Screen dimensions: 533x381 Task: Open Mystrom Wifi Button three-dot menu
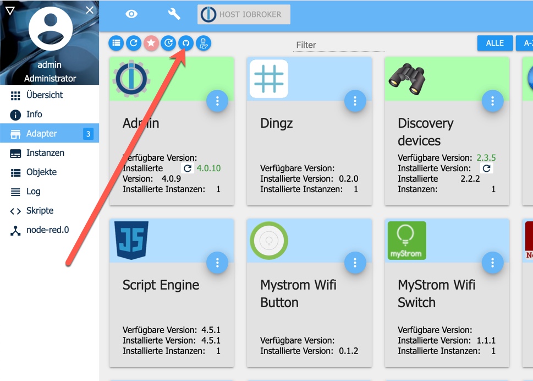point(355,263)
